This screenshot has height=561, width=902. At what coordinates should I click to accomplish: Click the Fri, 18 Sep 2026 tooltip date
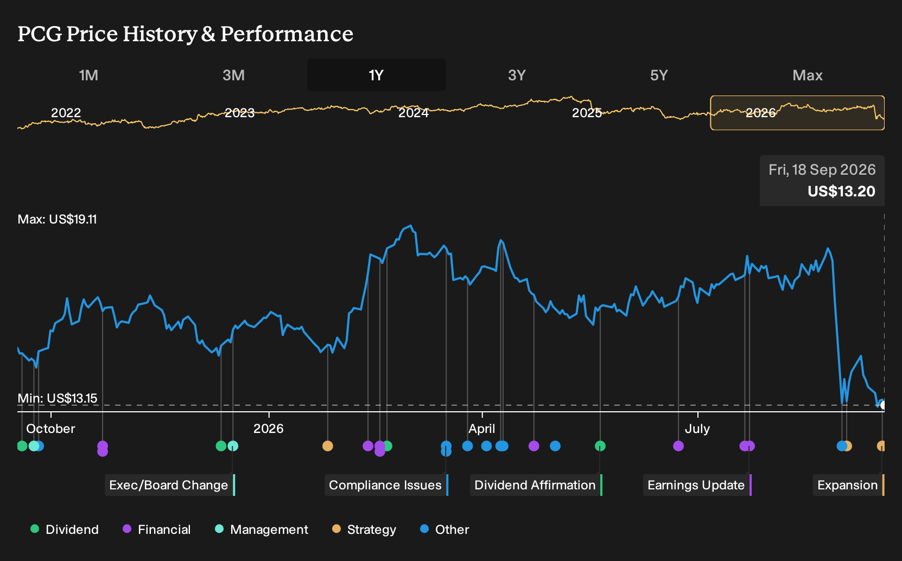coord(822,170)
